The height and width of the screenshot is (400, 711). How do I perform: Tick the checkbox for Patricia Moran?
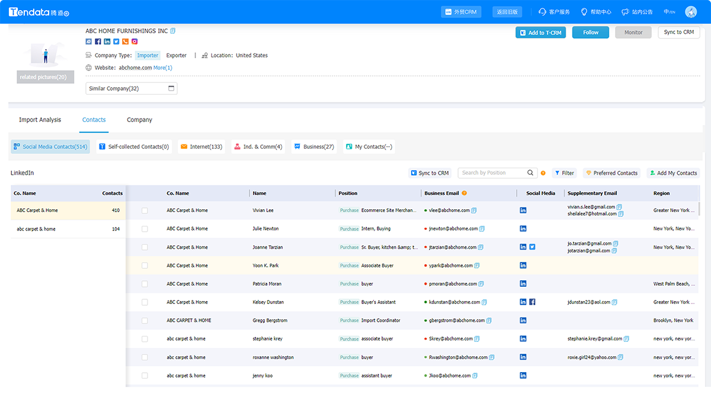pos(145,284)
